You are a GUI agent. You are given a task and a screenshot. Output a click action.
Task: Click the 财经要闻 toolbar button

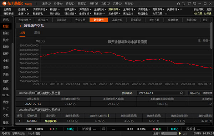click(x=8, y=14)
